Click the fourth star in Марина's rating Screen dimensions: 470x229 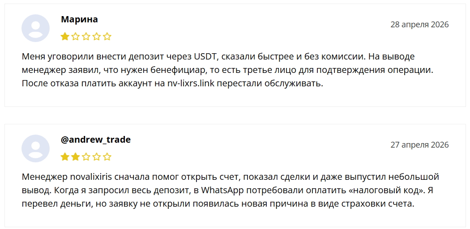click(x=97, y=37)
